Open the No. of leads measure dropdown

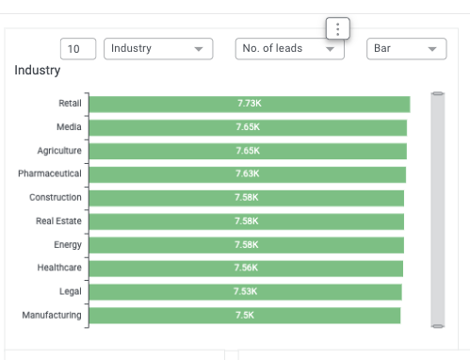pyautogui.click(x=289, y=49)
